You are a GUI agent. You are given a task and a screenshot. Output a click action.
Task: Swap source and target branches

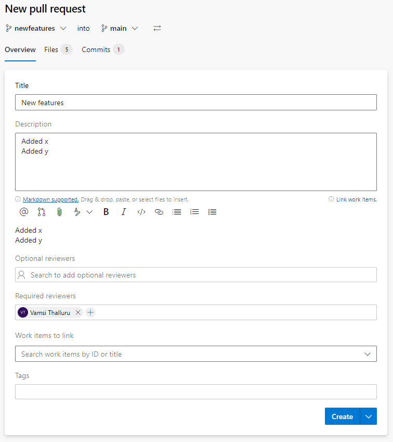(157, 28)
